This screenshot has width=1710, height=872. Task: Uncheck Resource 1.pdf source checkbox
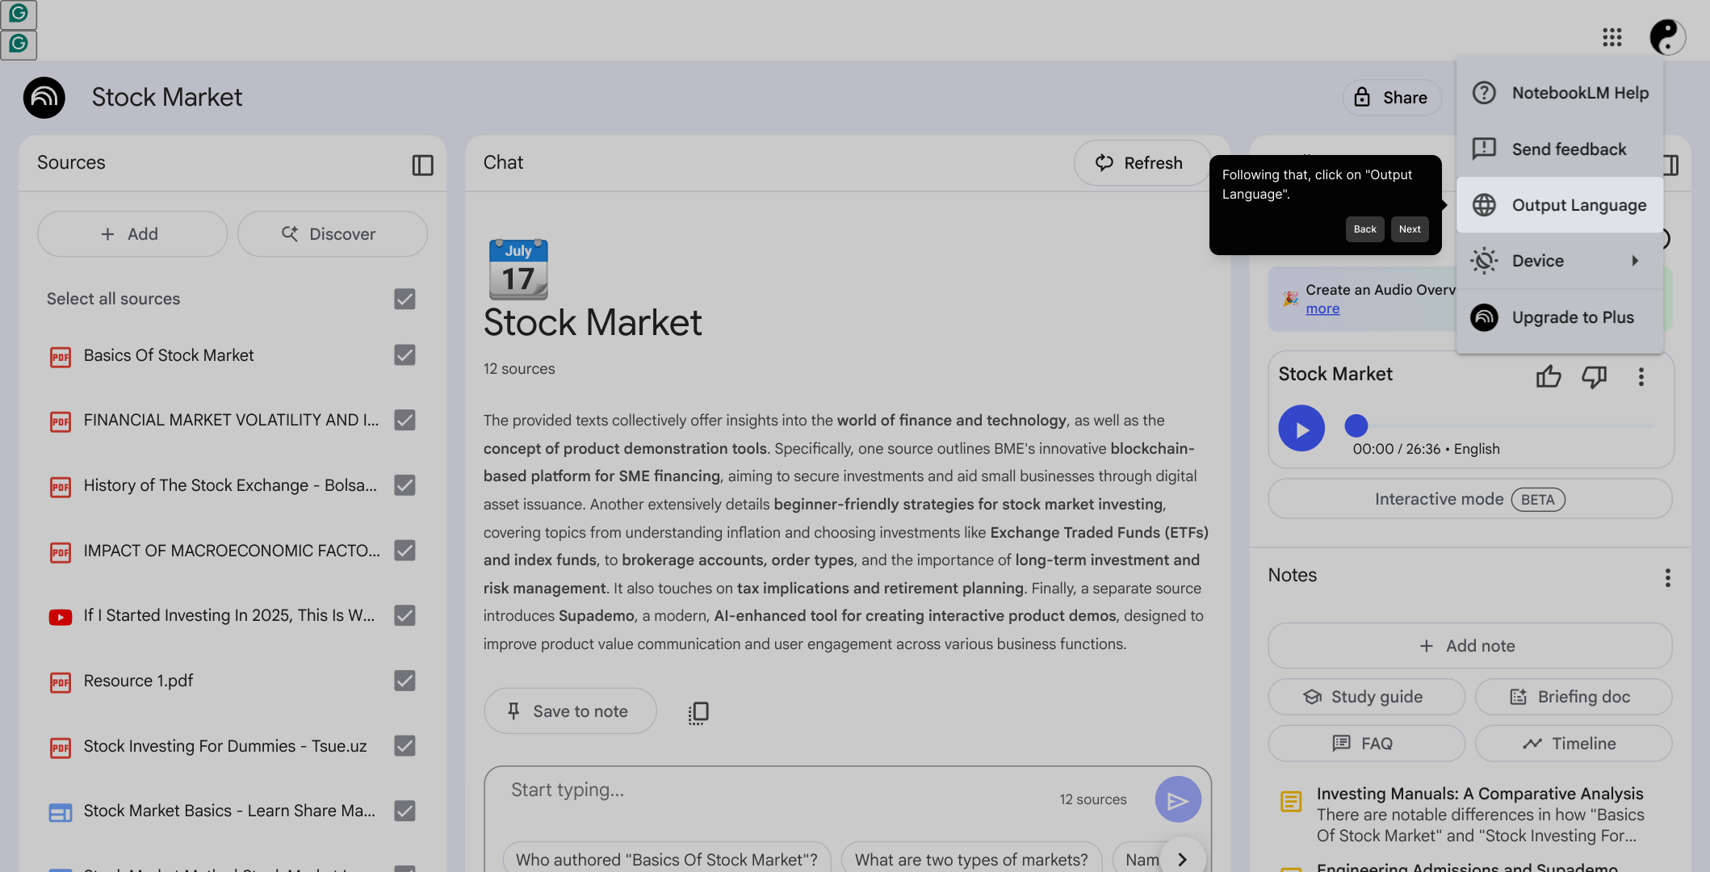[404, 681]
